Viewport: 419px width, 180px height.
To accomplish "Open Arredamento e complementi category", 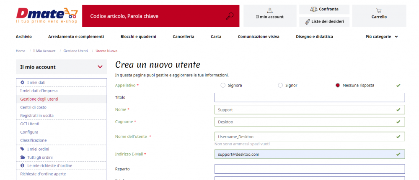I will coord(76,37).
